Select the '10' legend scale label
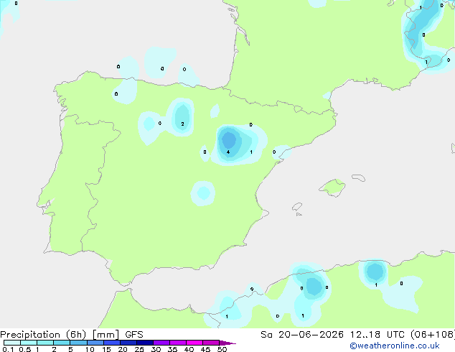 [x=90, y=349]
